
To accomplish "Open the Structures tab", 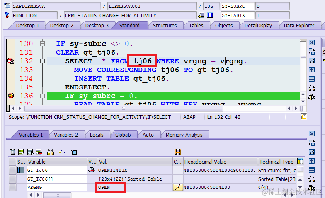I will [x=165, y=26].
